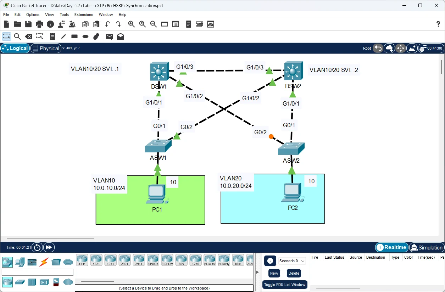Reset zoom with magnifier R icon
The height and width of the screenshot is (292, 445).
(143, 24)
